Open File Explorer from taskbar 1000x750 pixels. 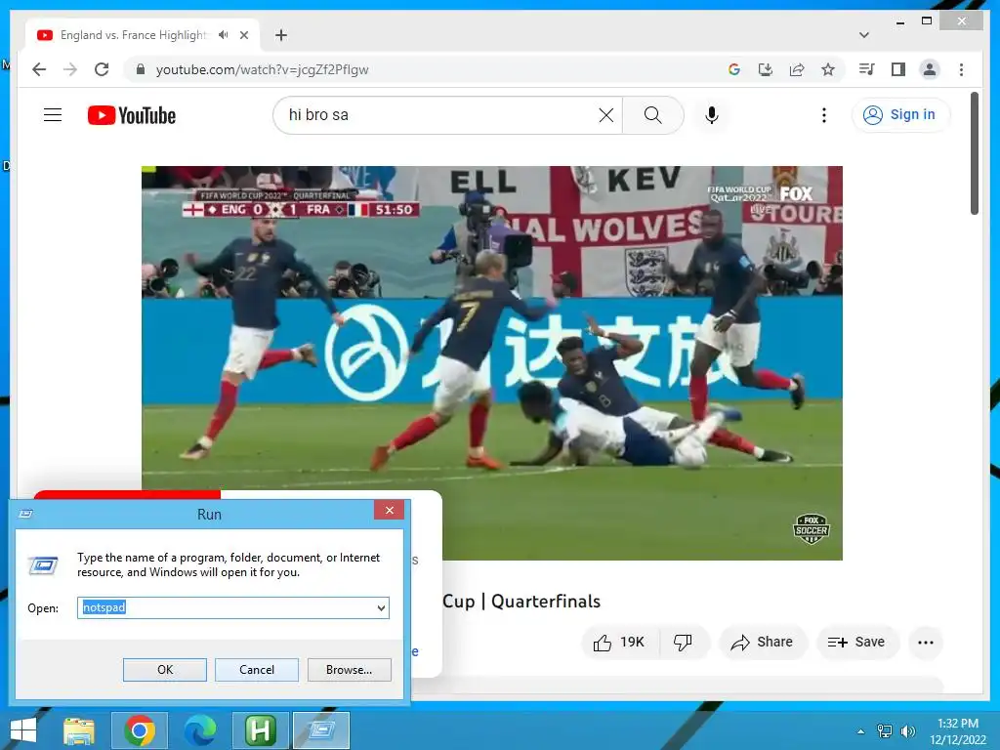click(78, 730)
